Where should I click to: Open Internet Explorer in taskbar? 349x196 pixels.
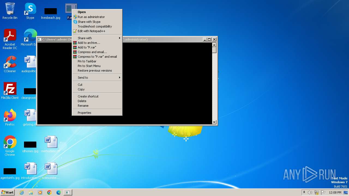pos(22,192)
